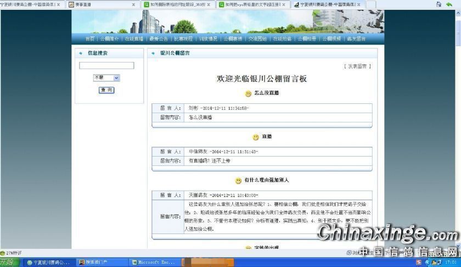This screenshot has height=267, width=461.
Task: Open 首页 in the navigation bar
Action: 89,39
